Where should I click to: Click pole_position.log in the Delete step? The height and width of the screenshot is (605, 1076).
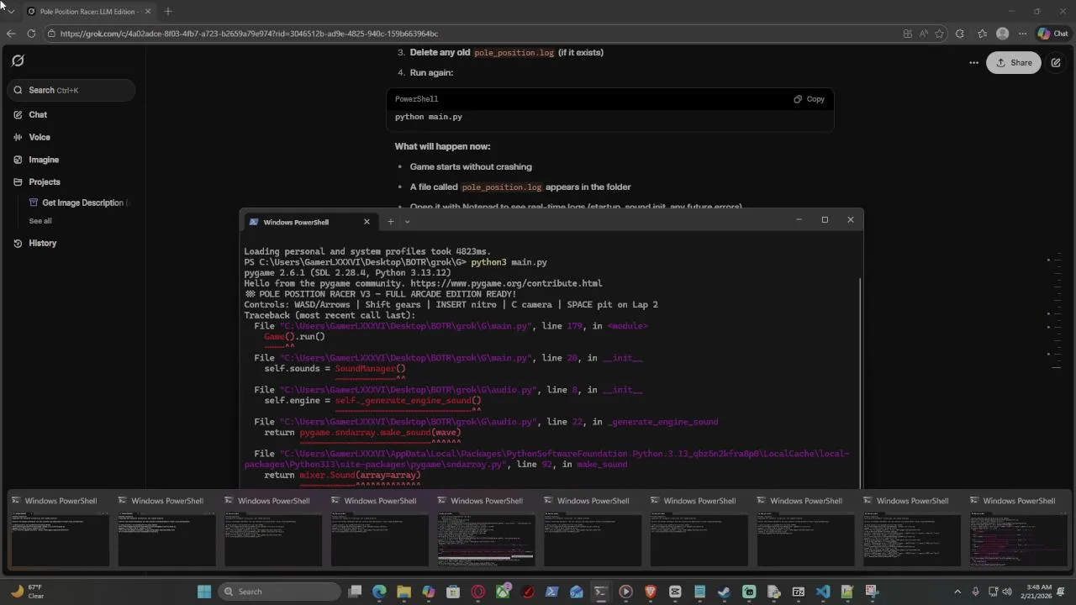[514, 52]
